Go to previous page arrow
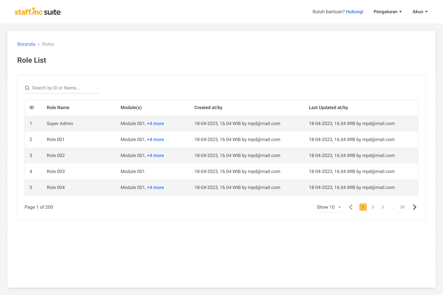 click(x=351, y=207)
